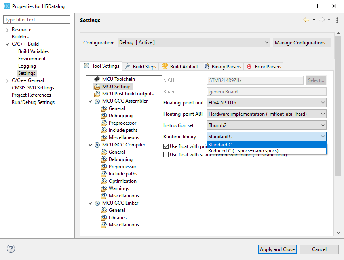Click the Error Parsers red icon
Screen dimensions: 344x260
249,66
